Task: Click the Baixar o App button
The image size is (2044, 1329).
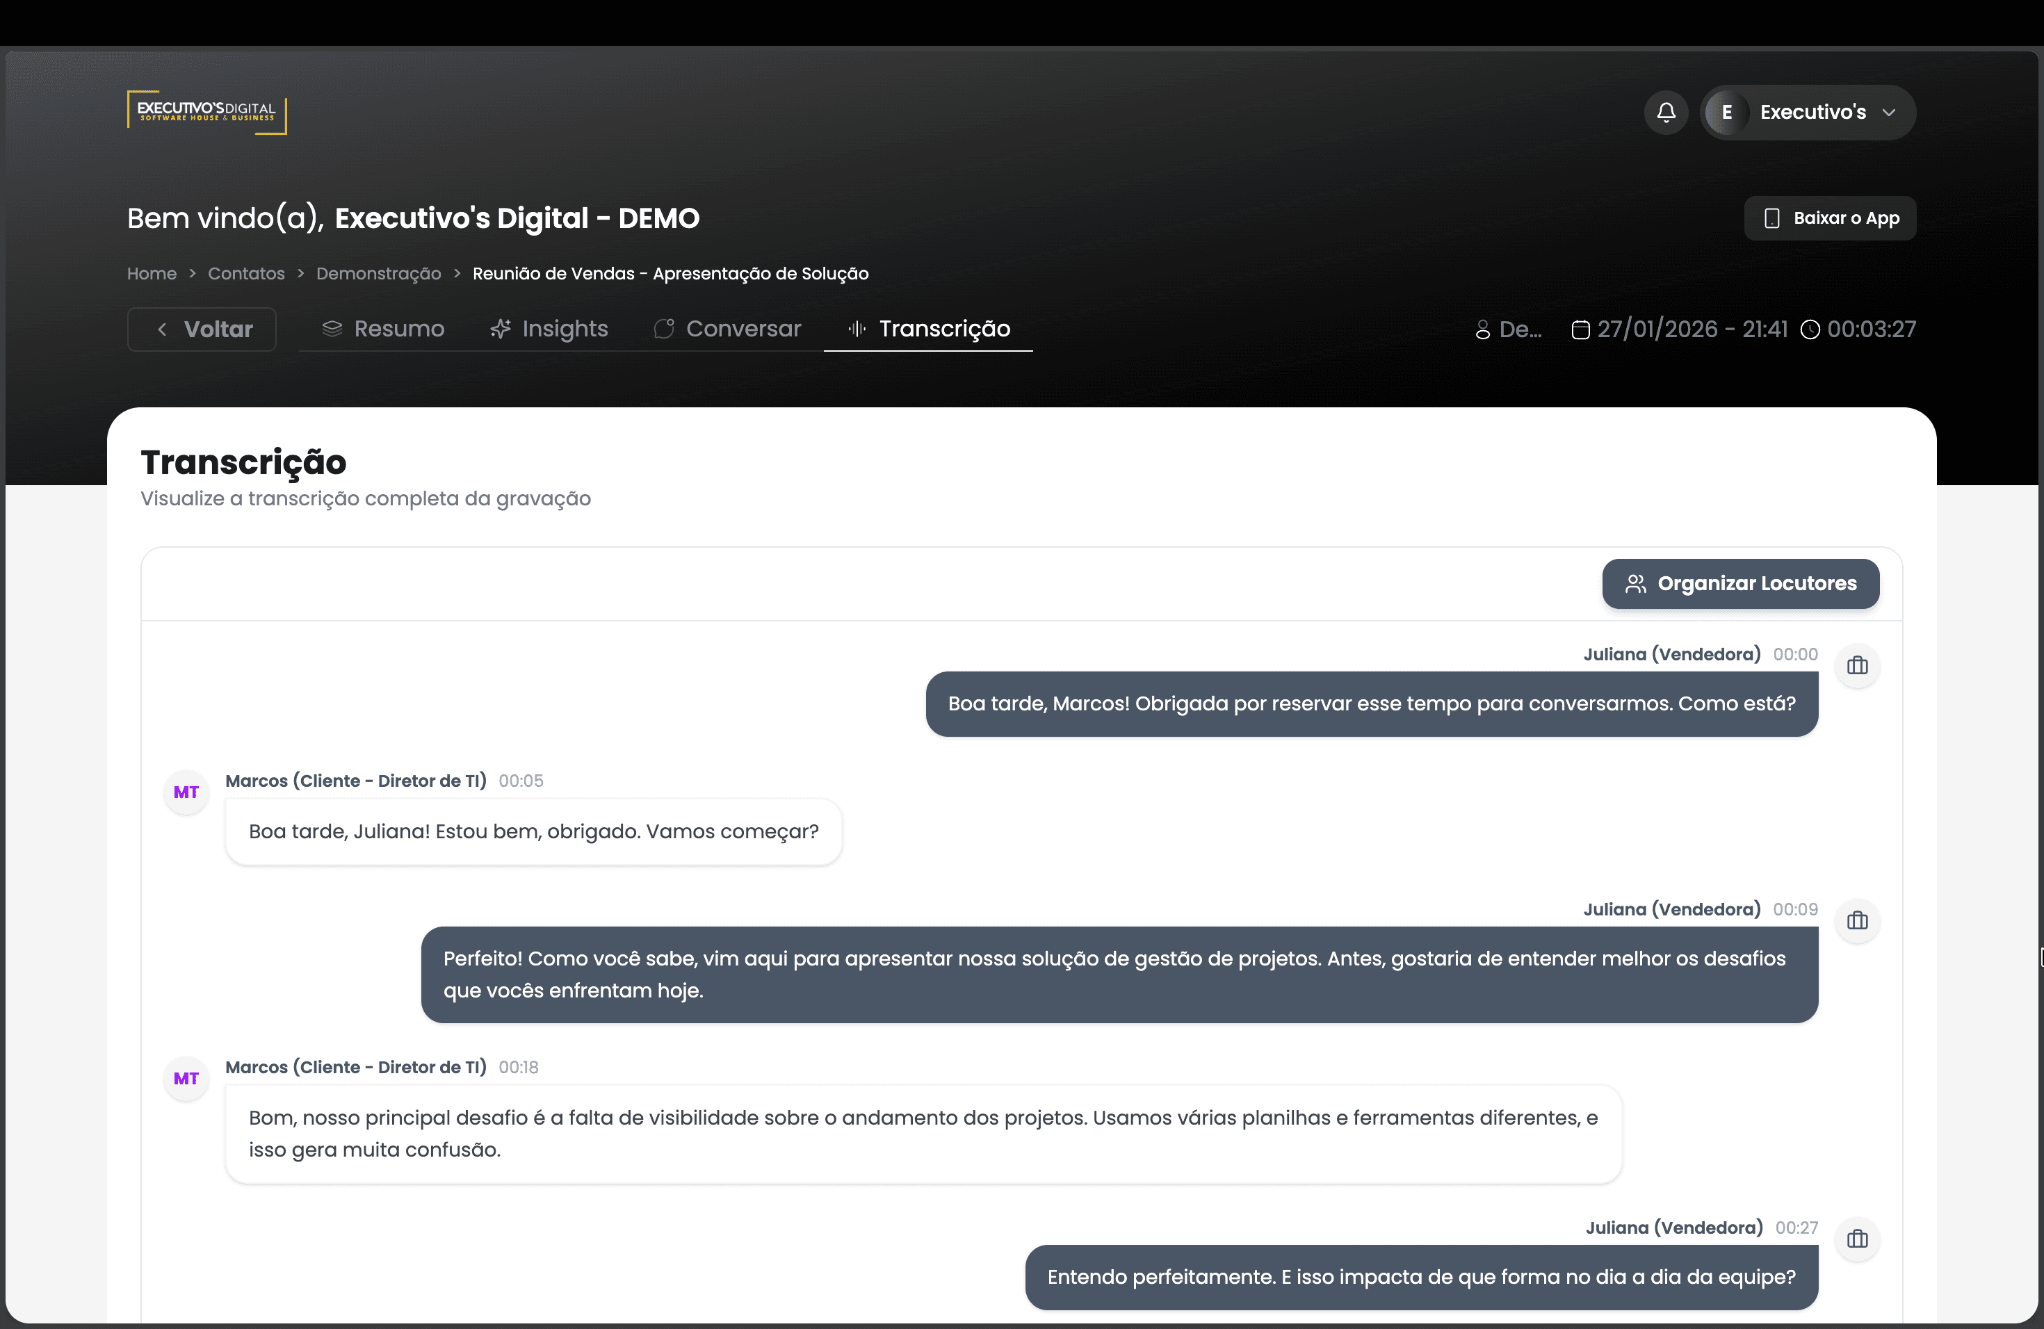Action: (1829, 218)
